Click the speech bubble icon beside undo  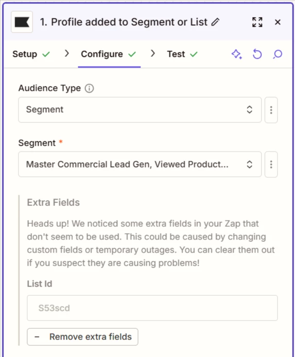[278, 54]
